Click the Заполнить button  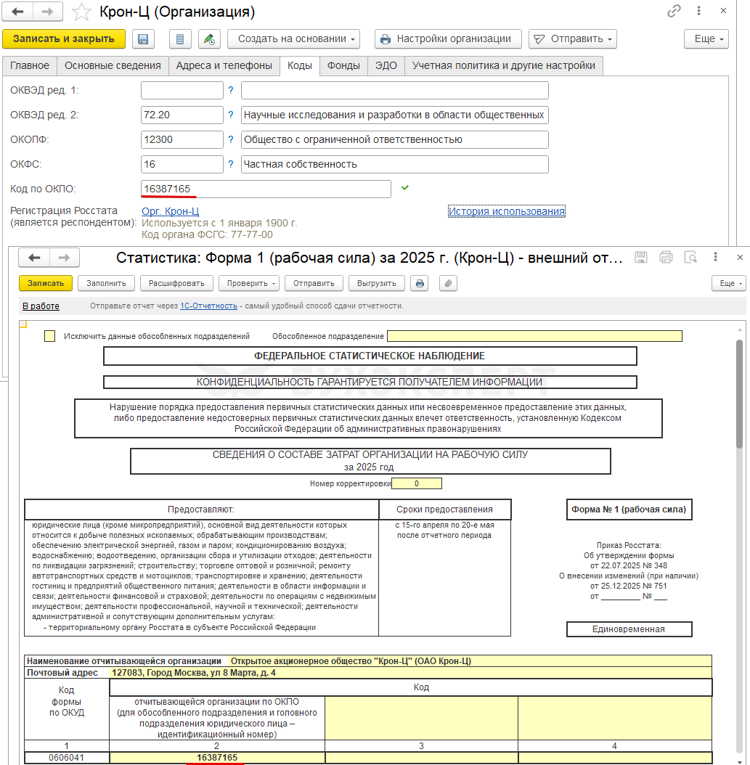click(x=107, y=284)
